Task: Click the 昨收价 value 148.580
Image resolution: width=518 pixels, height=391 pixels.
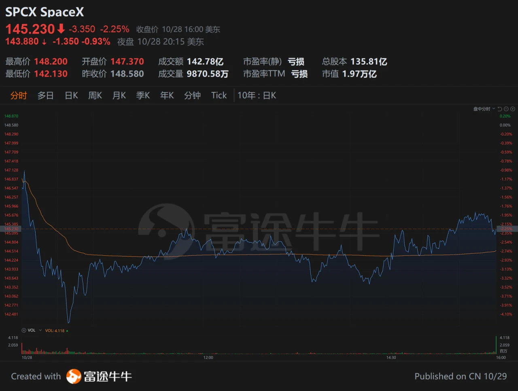Action: pos(127,74)
